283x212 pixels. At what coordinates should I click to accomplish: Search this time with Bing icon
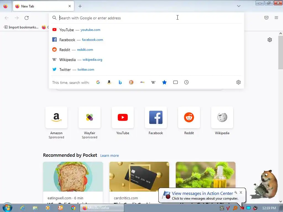coord(120,82)
